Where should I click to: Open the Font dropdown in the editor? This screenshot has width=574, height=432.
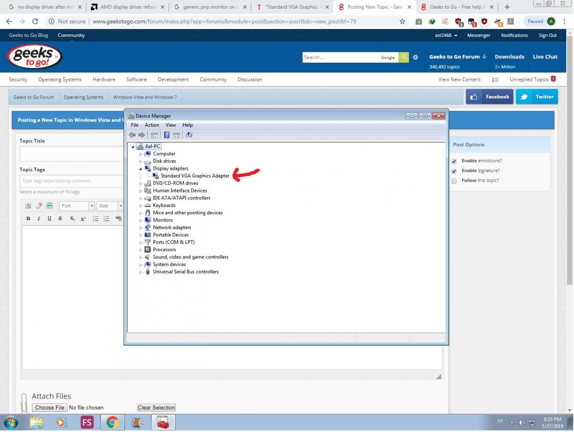tap(77, 206)
